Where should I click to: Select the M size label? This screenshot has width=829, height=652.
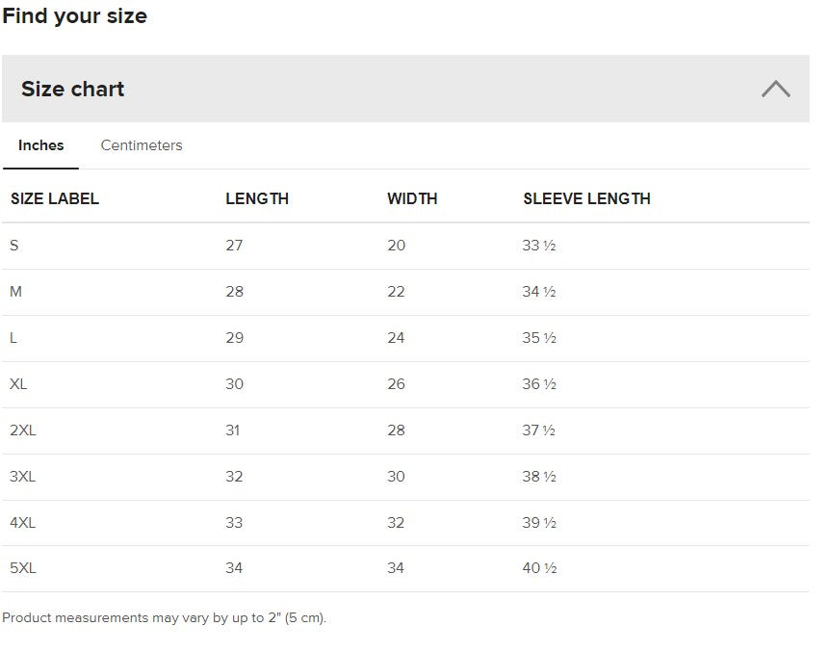[x=15, y=292]
